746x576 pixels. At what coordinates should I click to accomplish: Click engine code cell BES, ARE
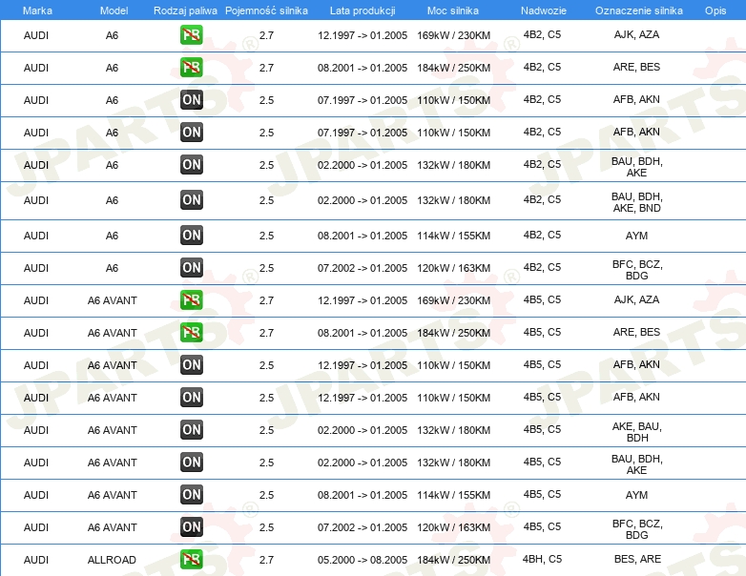637,559
